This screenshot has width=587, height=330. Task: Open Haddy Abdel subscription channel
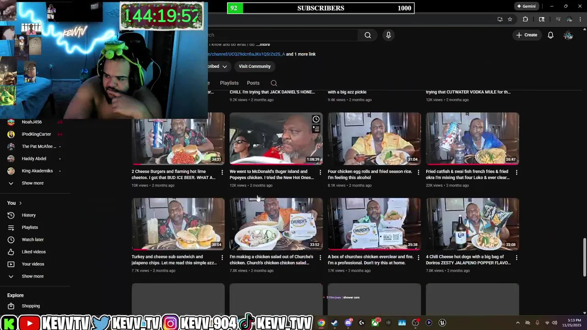click(x=34, y=159)
